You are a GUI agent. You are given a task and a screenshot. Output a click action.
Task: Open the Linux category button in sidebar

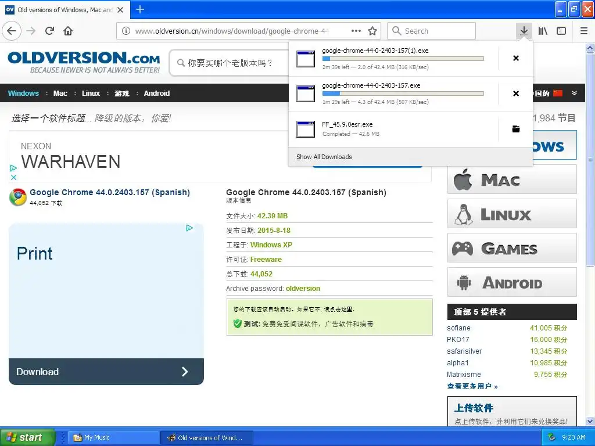(x=512, y=214)
